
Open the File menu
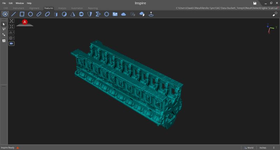tap(4, 3)
